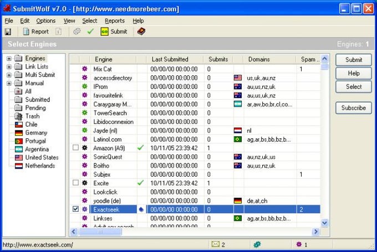377x252 pixels.
Task: Select the All folder in tree
Action: coord(23,91)
